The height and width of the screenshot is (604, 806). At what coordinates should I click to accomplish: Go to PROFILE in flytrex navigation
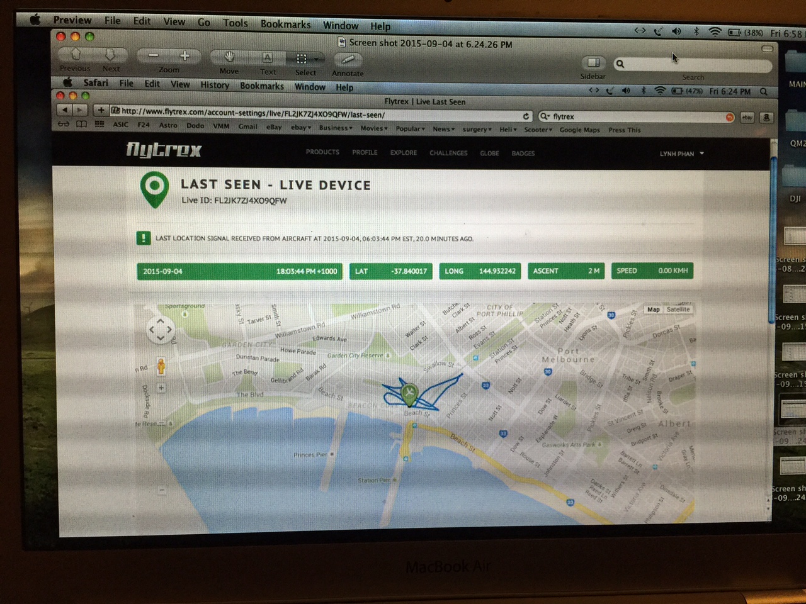[365, 152]
